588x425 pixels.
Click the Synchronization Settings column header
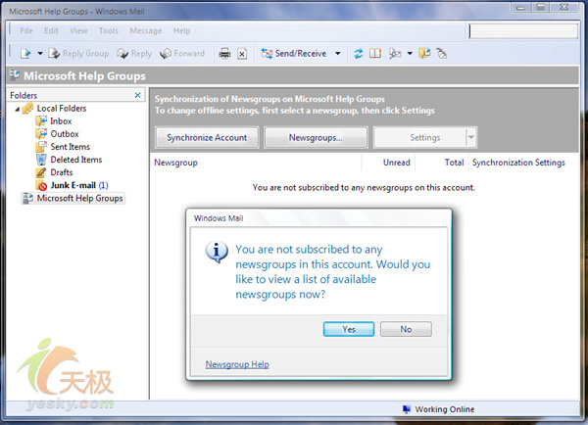(x=518, y=163)
